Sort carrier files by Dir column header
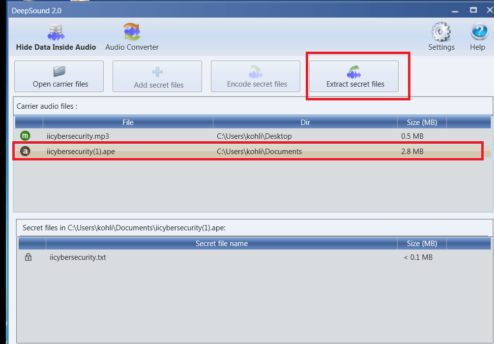494x344 pixels. (305, 123)
